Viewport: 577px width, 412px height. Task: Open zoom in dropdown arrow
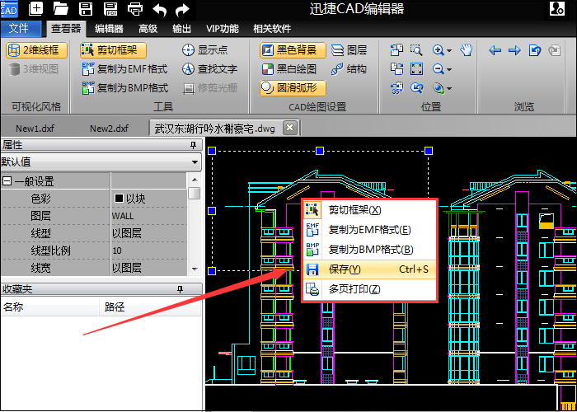pos(449,50)
